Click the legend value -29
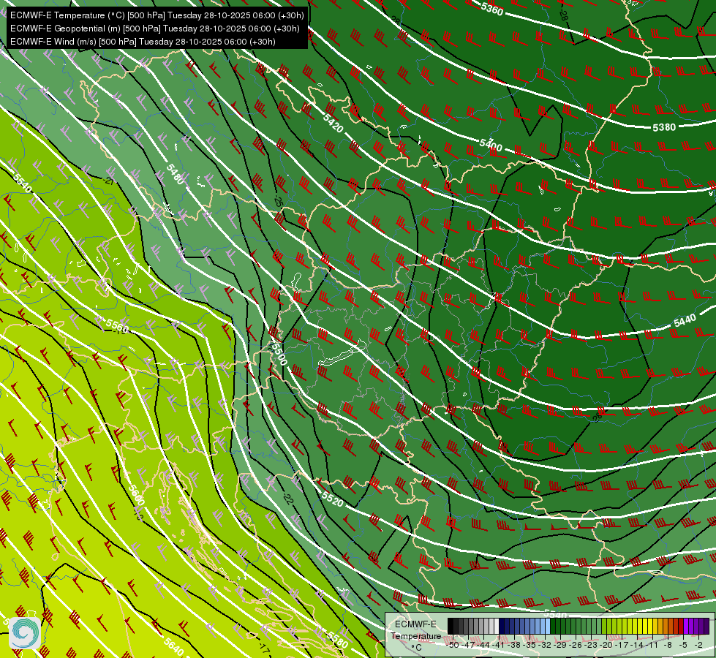 [561, 645]
